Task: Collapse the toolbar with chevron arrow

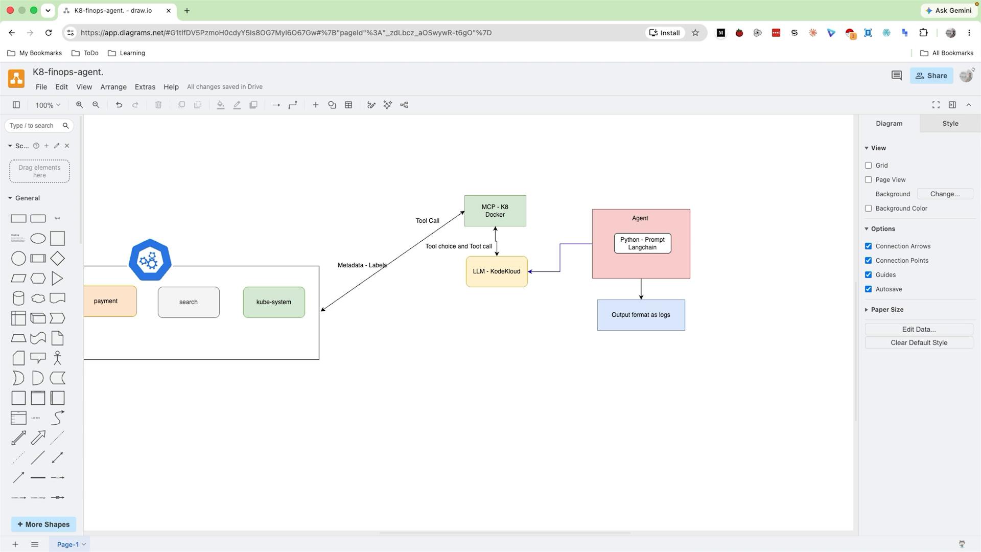Action: 969,105
